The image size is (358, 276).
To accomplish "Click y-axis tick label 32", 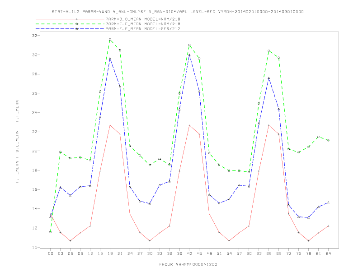I will [35, 36].
